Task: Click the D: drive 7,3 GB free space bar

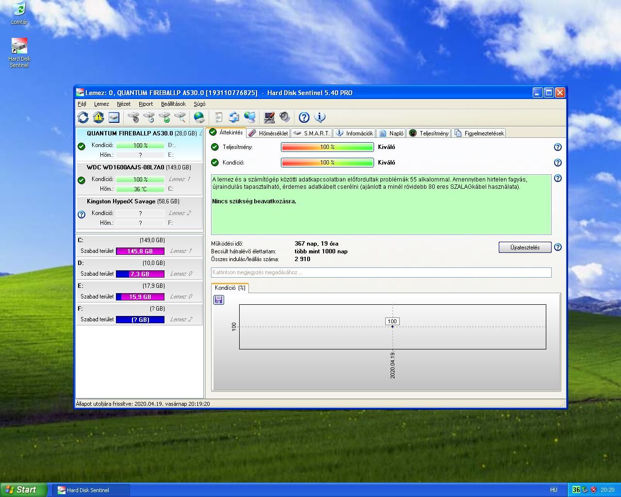Action: [140, 274]
